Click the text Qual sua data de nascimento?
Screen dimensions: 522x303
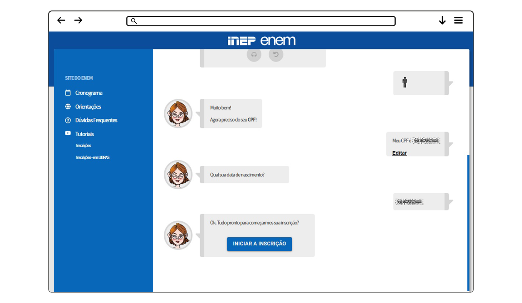pyautogui.click(x=237, y=175)
